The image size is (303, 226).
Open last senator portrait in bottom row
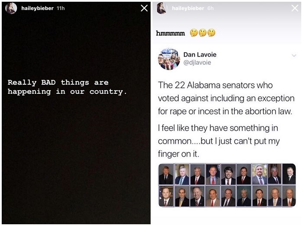pyautogui.click(x=289, y=196)
